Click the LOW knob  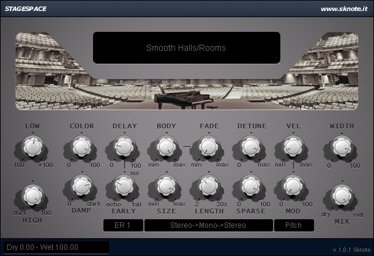32,147
